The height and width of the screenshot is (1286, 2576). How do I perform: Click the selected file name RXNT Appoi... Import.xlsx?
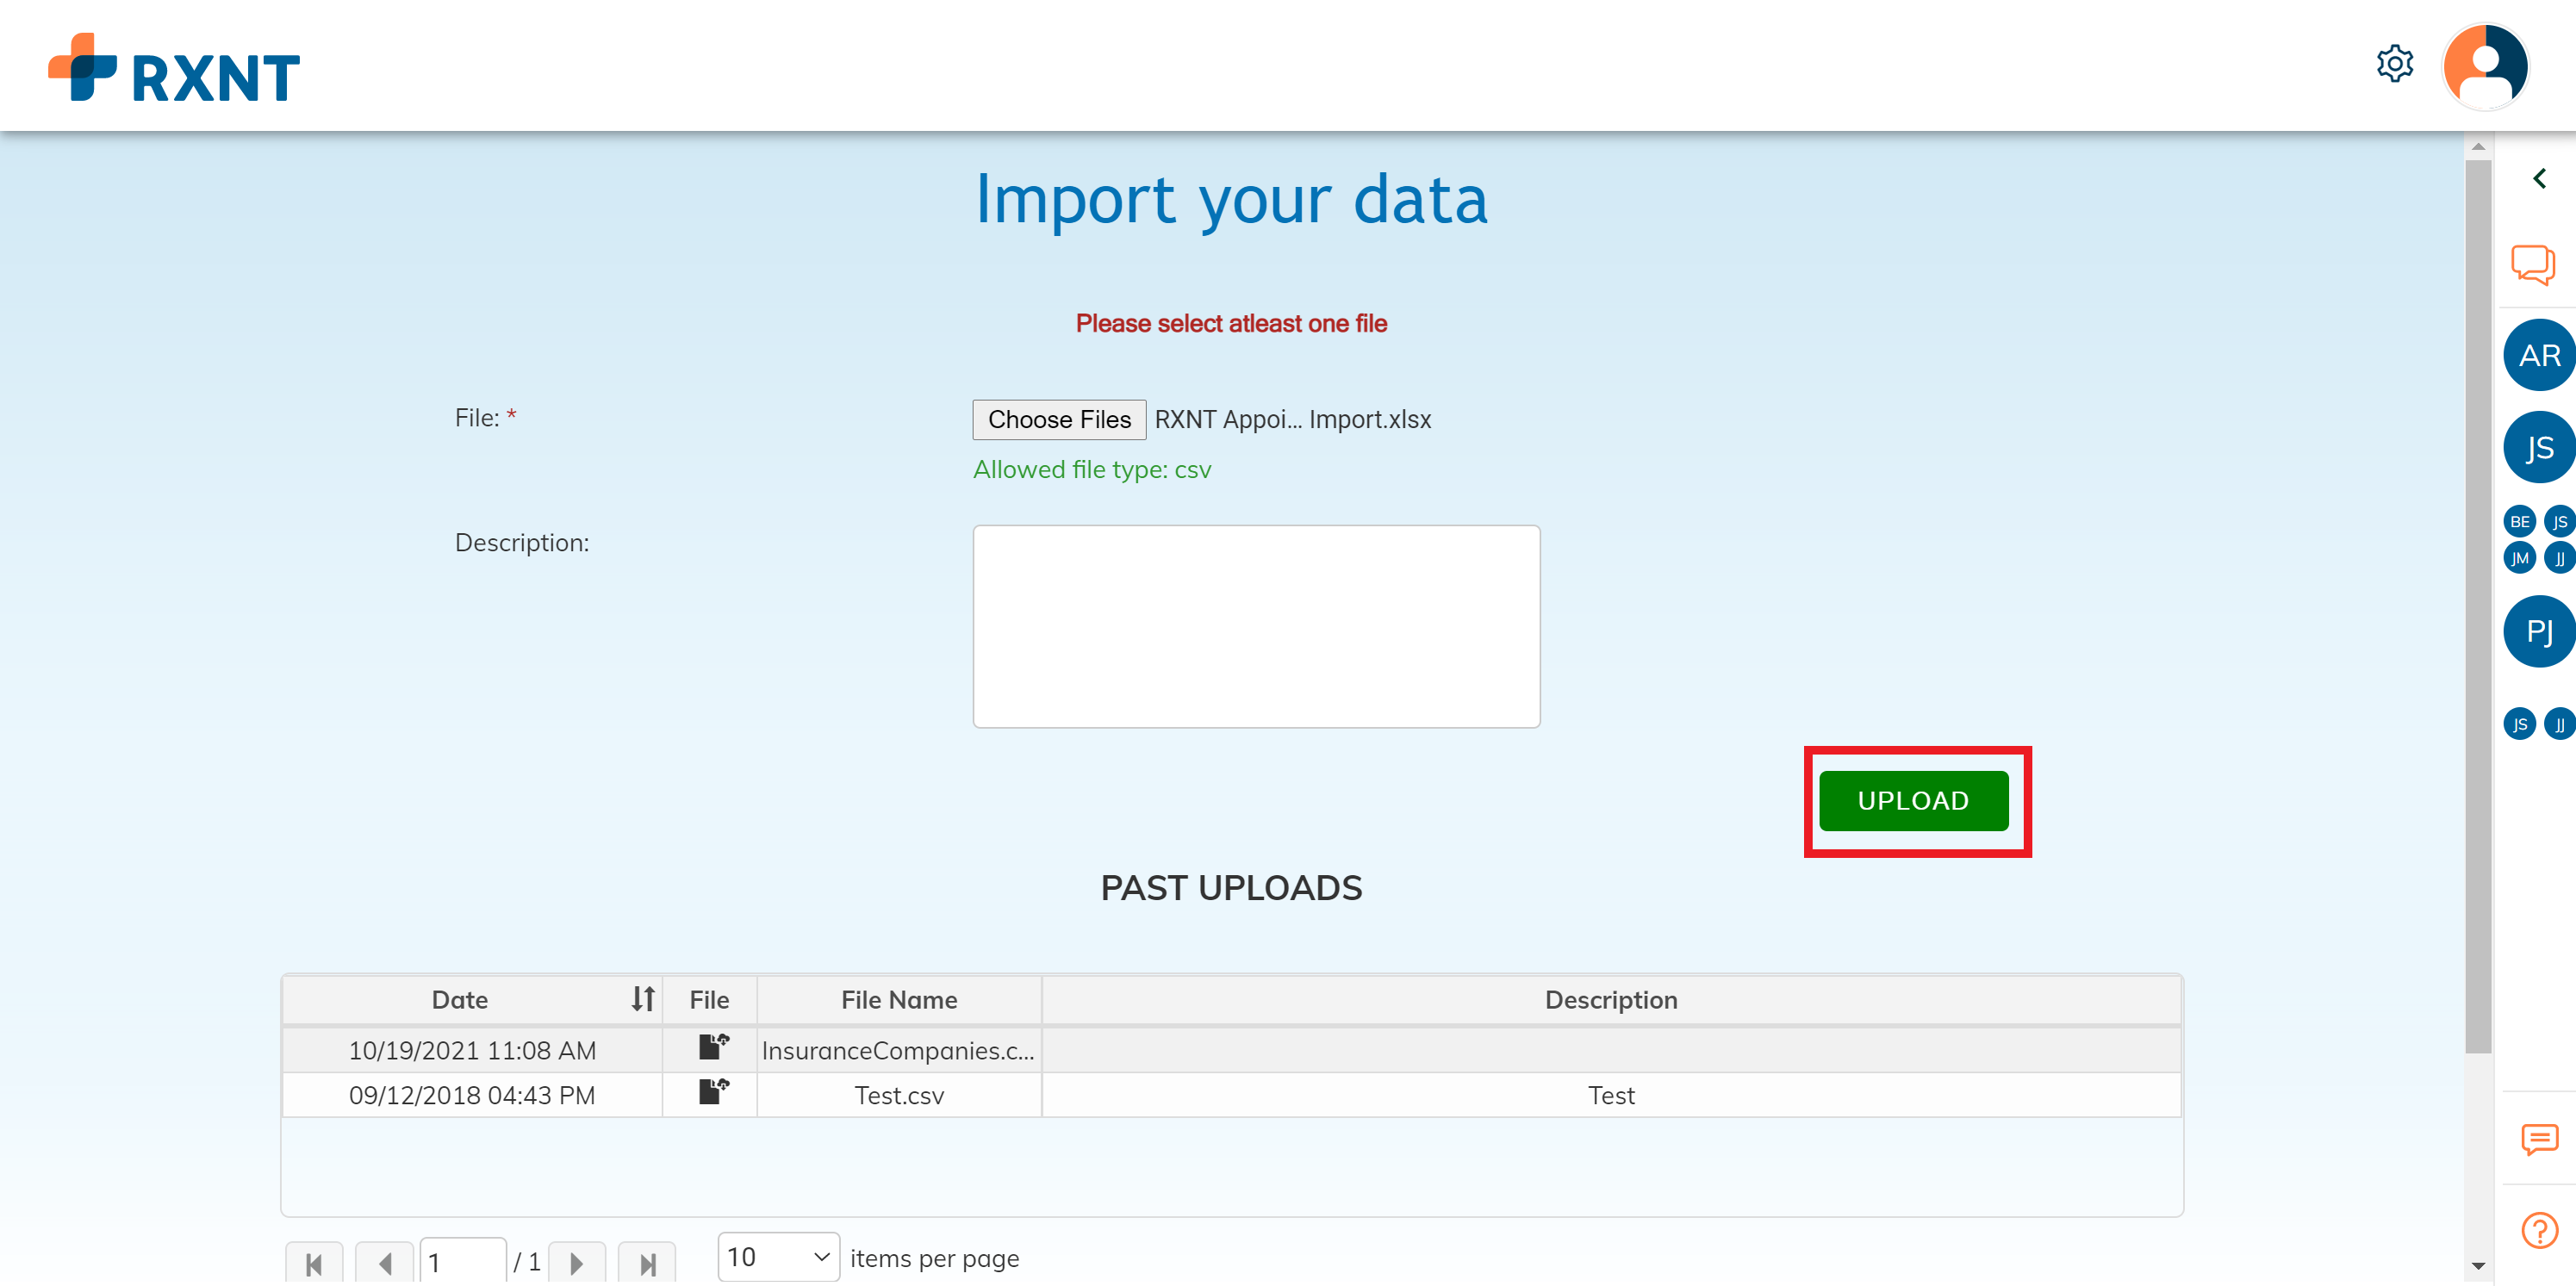(1292, 419)
